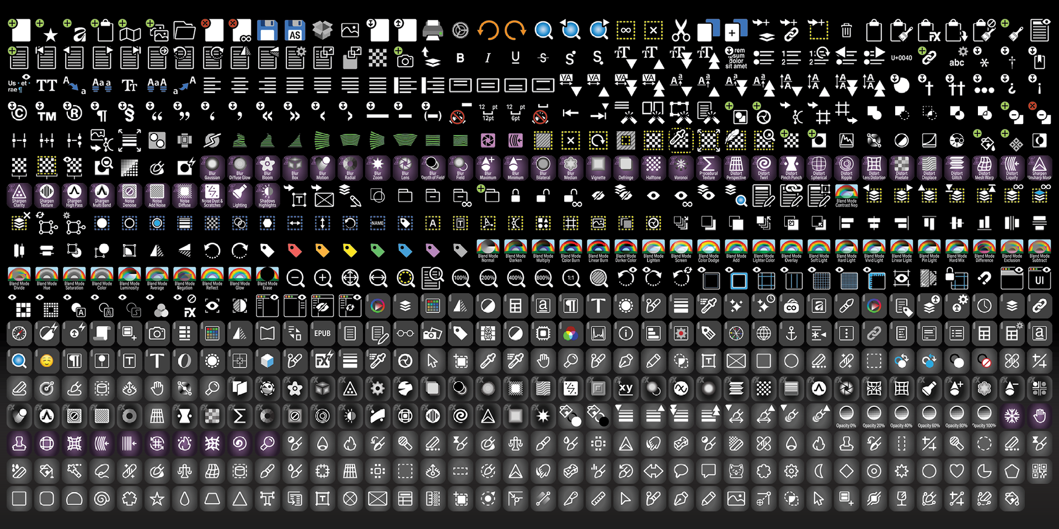Click the orange Undo arrow
This screenshot has width=1059, height=529.
point(488,30)
